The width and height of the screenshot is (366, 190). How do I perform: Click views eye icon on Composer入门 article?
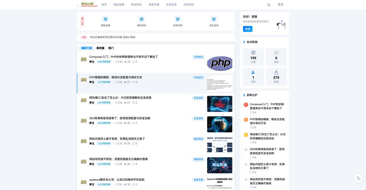click(125, 62)
